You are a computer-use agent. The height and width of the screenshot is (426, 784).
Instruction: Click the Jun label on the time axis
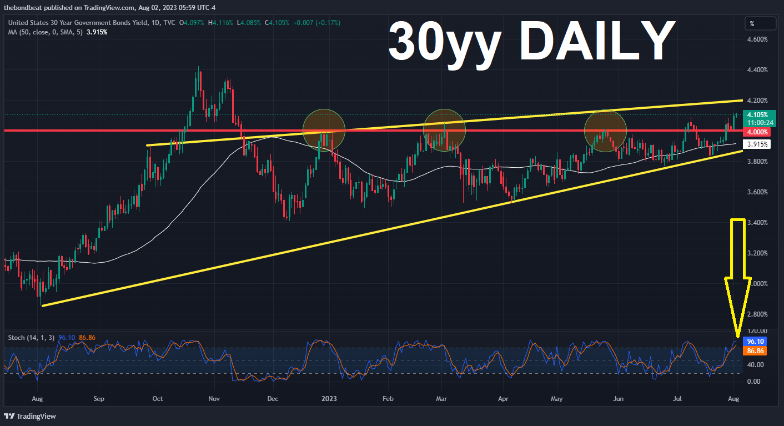[x=617, y=399]
